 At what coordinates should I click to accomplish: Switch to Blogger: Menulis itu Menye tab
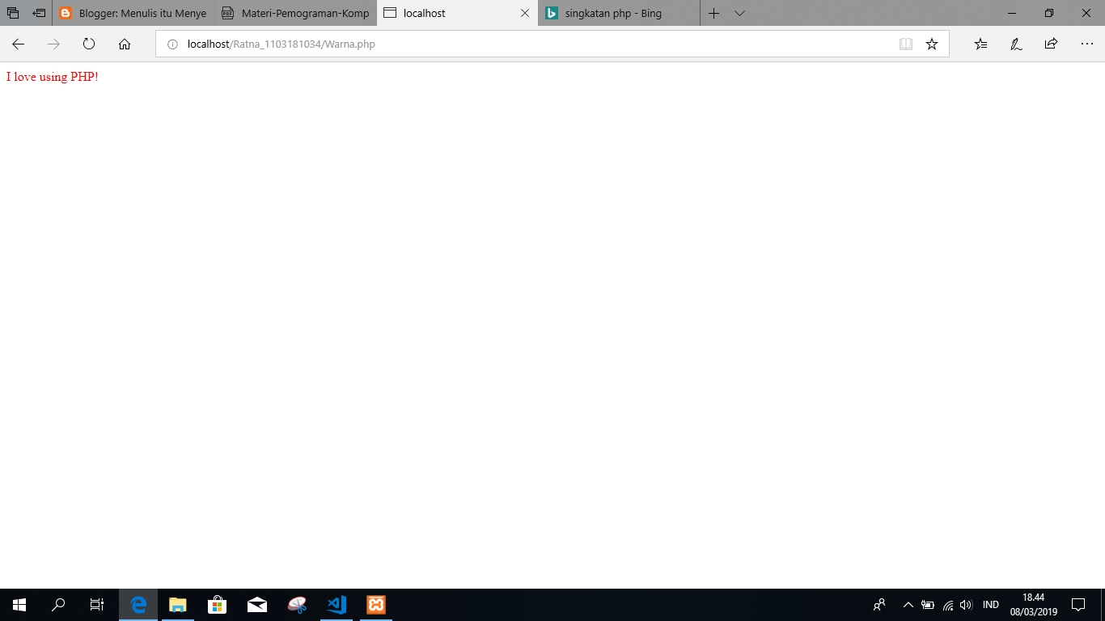pos(133,13)
